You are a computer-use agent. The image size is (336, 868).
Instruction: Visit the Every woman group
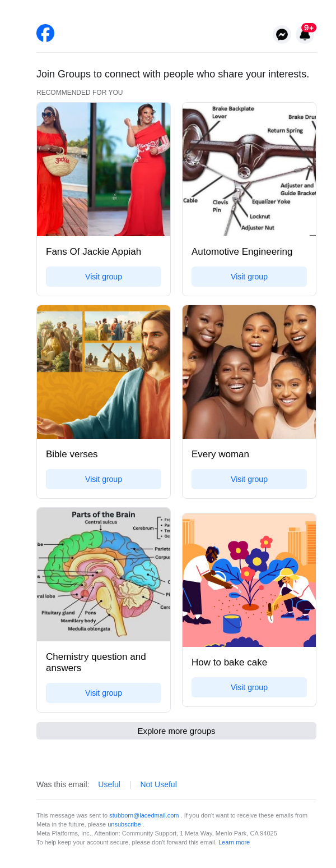coord(249,479)
